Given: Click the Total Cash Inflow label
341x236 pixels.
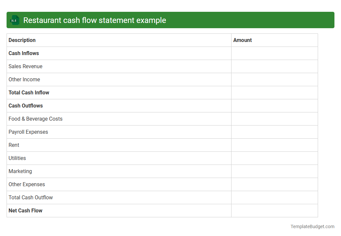Looking at the screenshot, I should 29,92.
